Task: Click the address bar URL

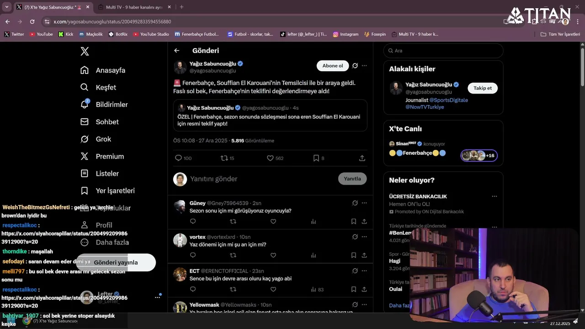Action: [x=112, y=21]
